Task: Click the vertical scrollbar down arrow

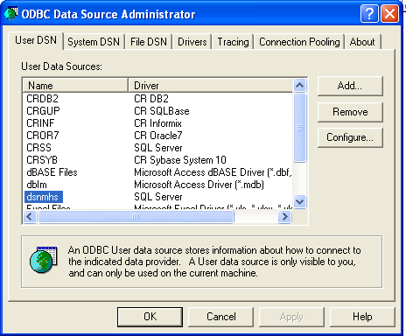Action: 300,201
